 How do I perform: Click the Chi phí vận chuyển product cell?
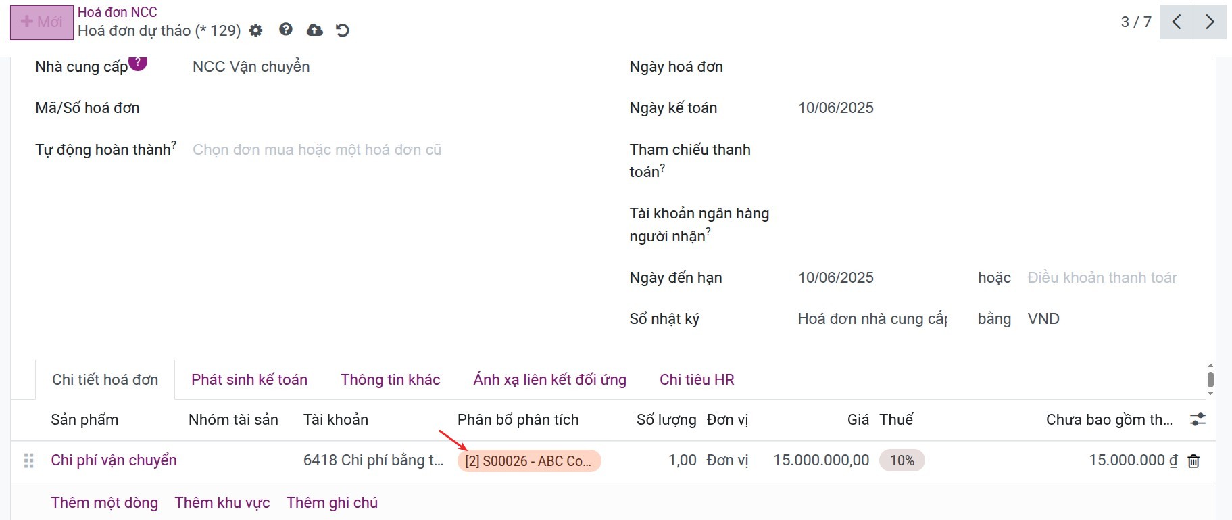pos(114,461)
